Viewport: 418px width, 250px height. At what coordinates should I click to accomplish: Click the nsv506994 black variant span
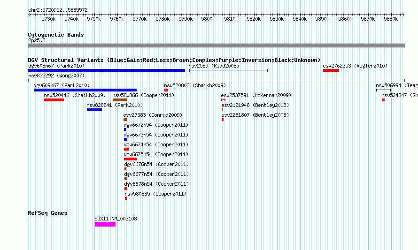383,90
